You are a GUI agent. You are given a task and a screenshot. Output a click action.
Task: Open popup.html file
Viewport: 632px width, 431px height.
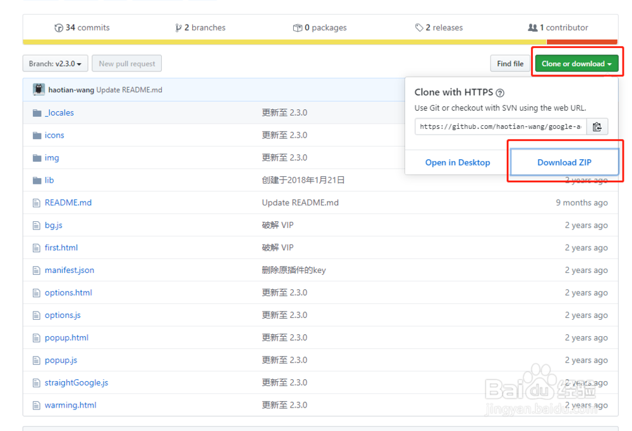(x=66, y=338)
